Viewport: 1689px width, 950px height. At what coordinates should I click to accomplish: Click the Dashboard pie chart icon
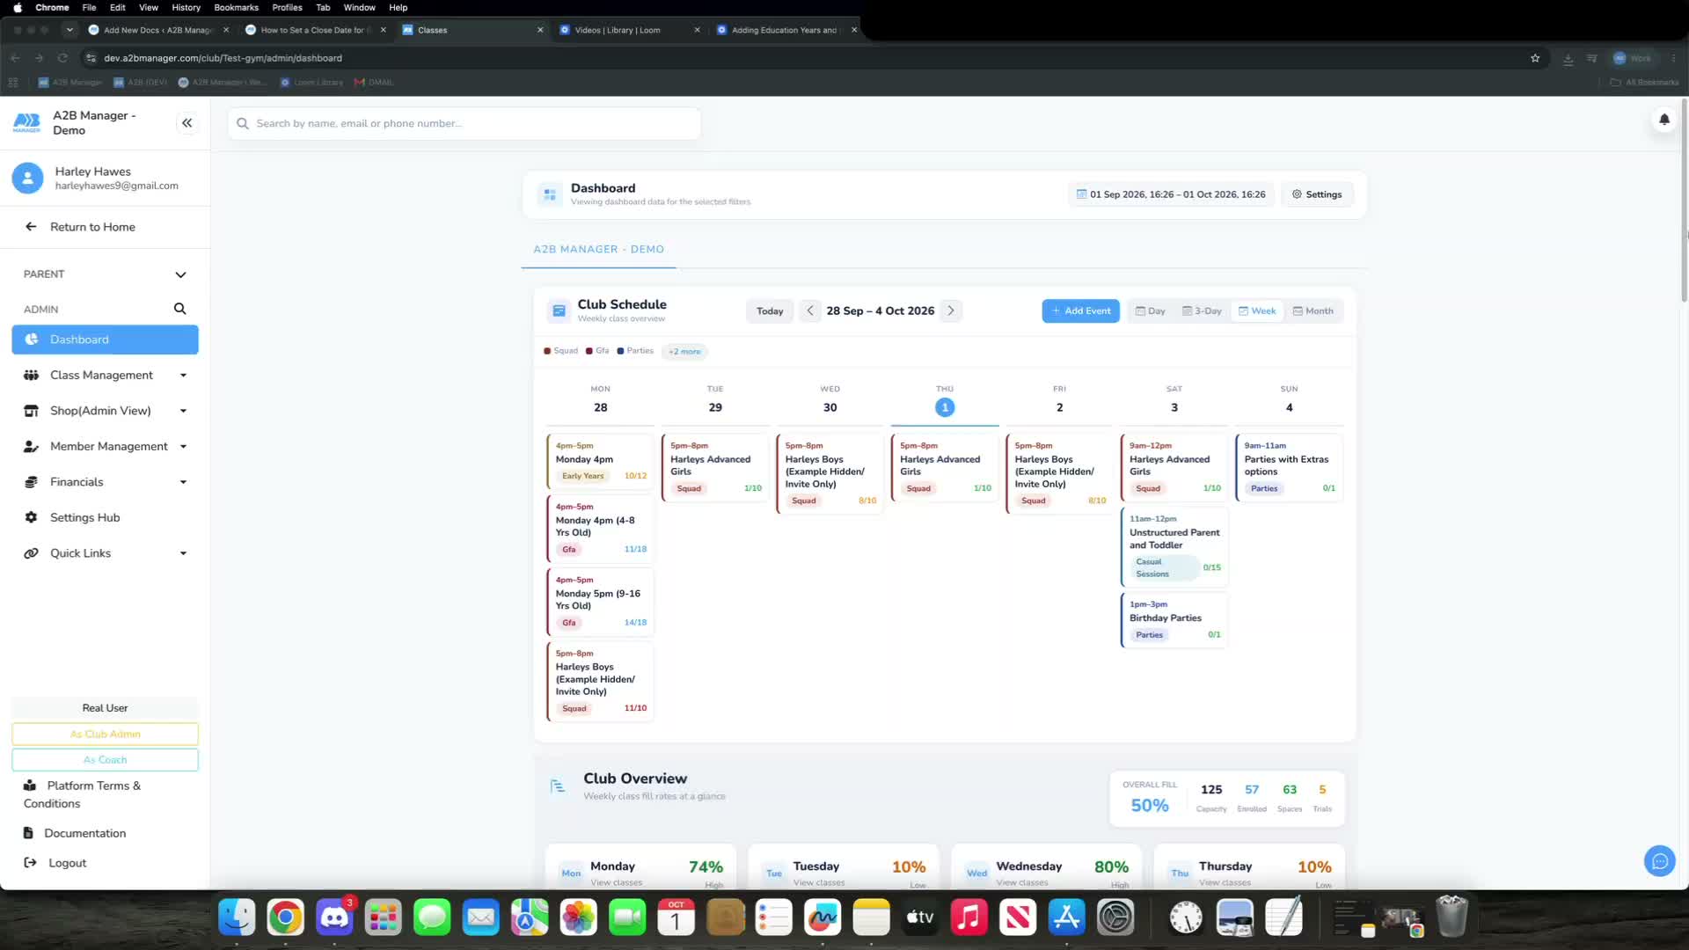[32, 340]
